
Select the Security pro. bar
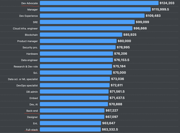coord(78,47)
